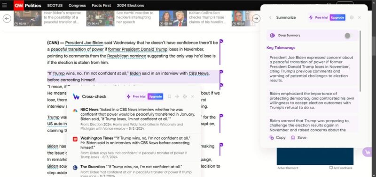Click the W logo in Cross-check panel
Image resolution: width=376 pixels, height=177 pixels.
(x=76, y=96)
